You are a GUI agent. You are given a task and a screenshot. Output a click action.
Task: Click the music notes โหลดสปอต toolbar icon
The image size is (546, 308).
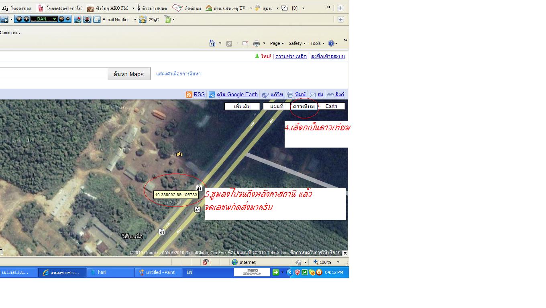tap(5, 8)
